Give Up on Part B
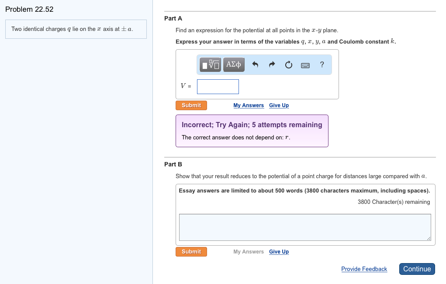The width and height of the screenshot is (446, 284). [279, 251]
